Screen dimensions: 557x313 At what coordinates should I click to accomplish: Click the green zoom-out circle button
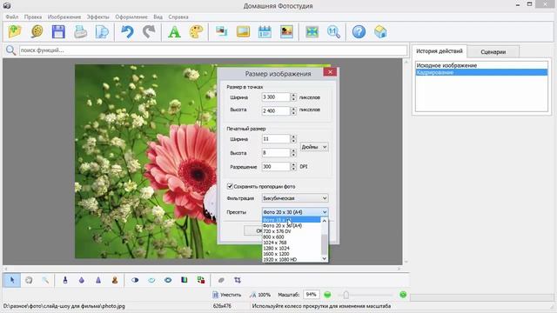pos(327,295)
